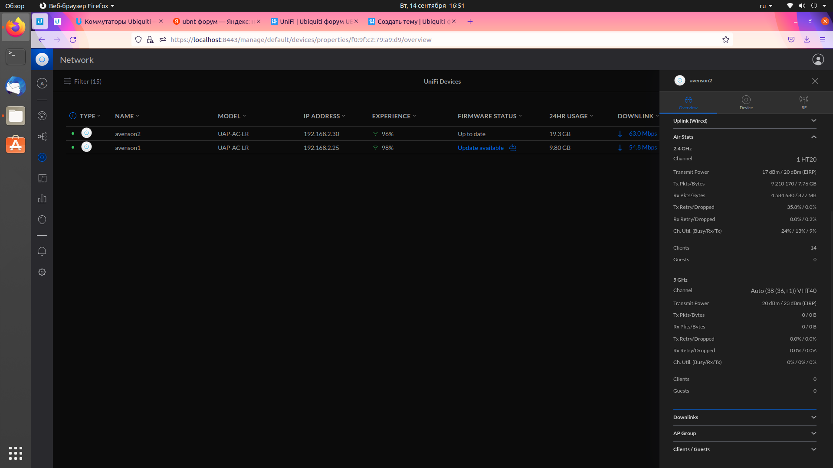Open the Statistics sidebar icon
The width and height of the screenshot is (833, 468).
click(42, 199)
